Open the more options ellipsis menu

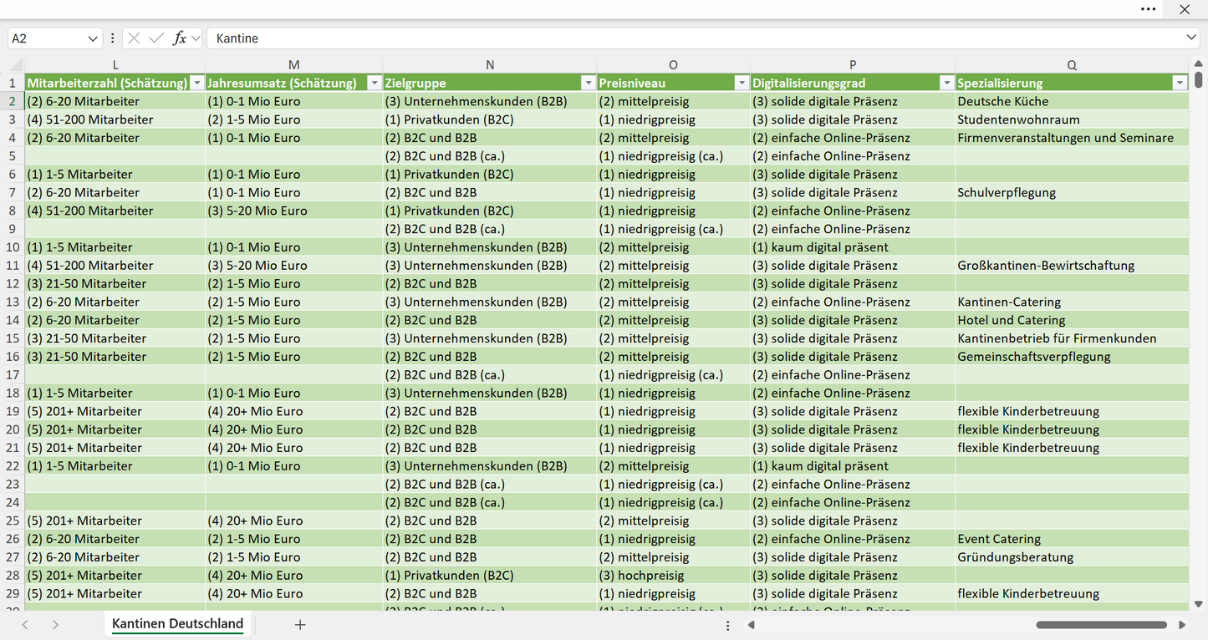[x=1149, y=9]
